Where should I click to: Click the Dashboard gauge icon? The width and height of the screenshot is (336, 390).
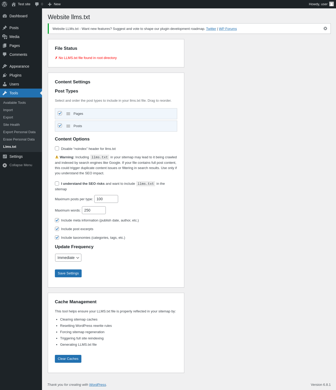click(x=5, y=16)
